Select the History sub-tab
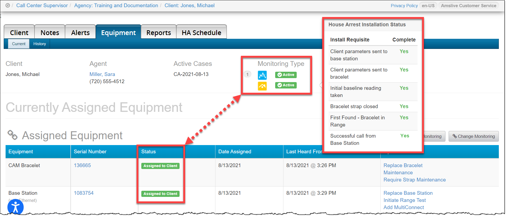The image size is (506, 216). pos(40,44)
